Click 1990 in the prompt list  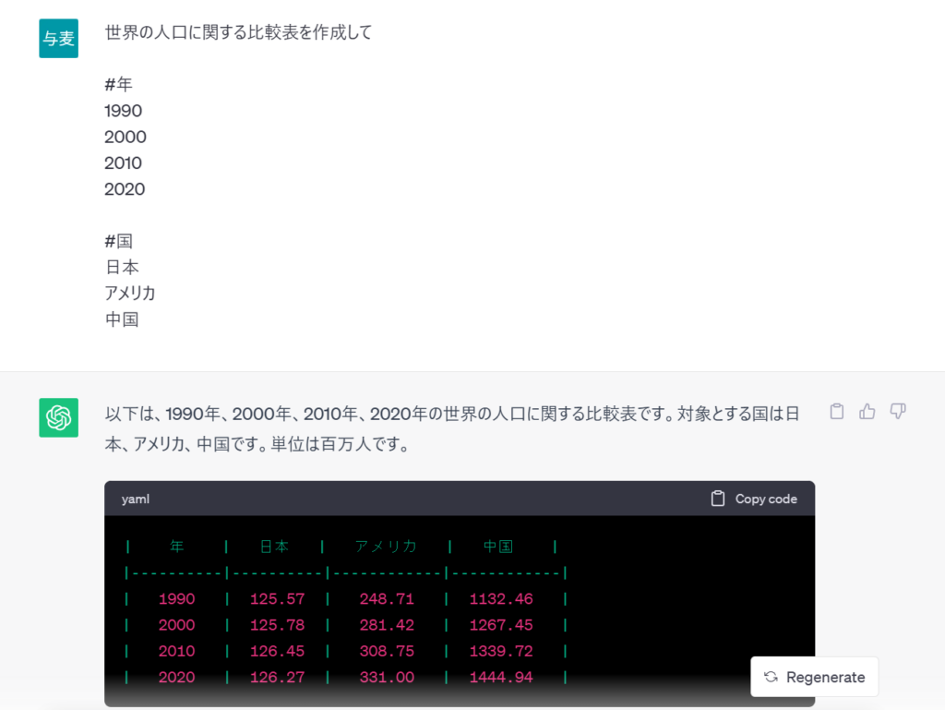pyautogui.click(x=123, y=111)
